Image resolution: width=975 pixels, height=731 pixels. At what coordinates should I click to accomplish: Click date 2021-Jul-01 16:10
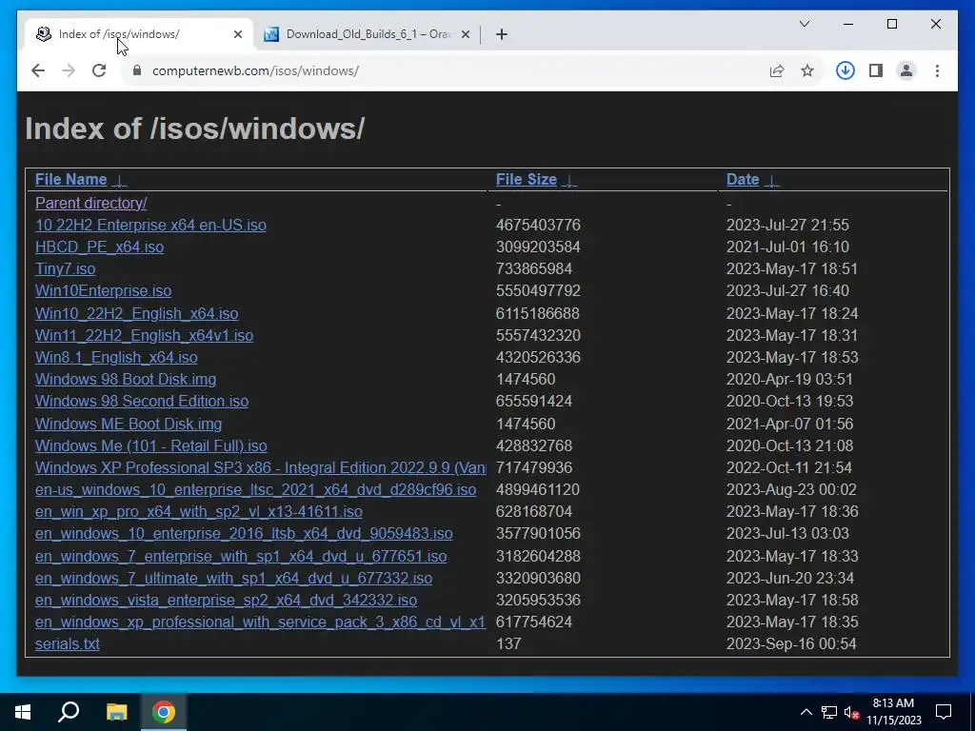pos(787,247)
